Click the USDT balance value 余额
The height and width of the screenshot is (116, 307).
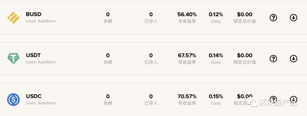click(108, 56)
